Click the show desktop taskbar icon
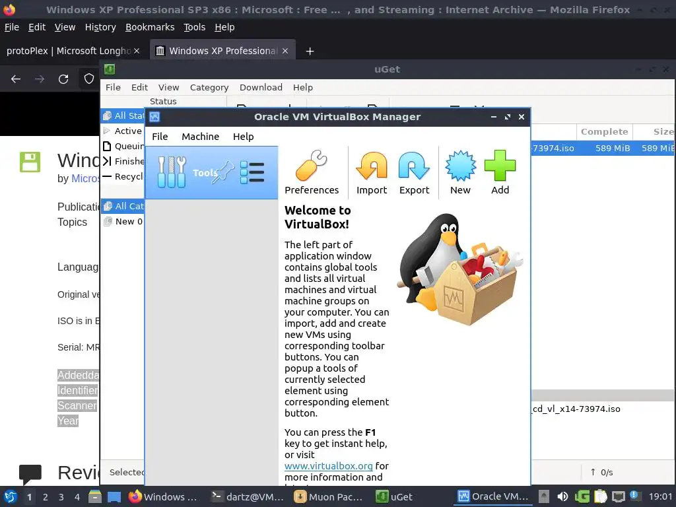This screenshot has width=676, height=507. (114, 496)
